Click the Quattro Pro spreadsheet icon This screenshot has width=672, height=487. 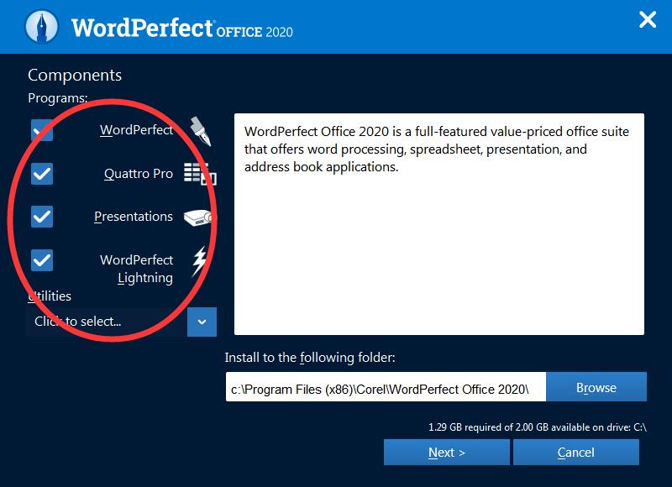click(200, 174)
